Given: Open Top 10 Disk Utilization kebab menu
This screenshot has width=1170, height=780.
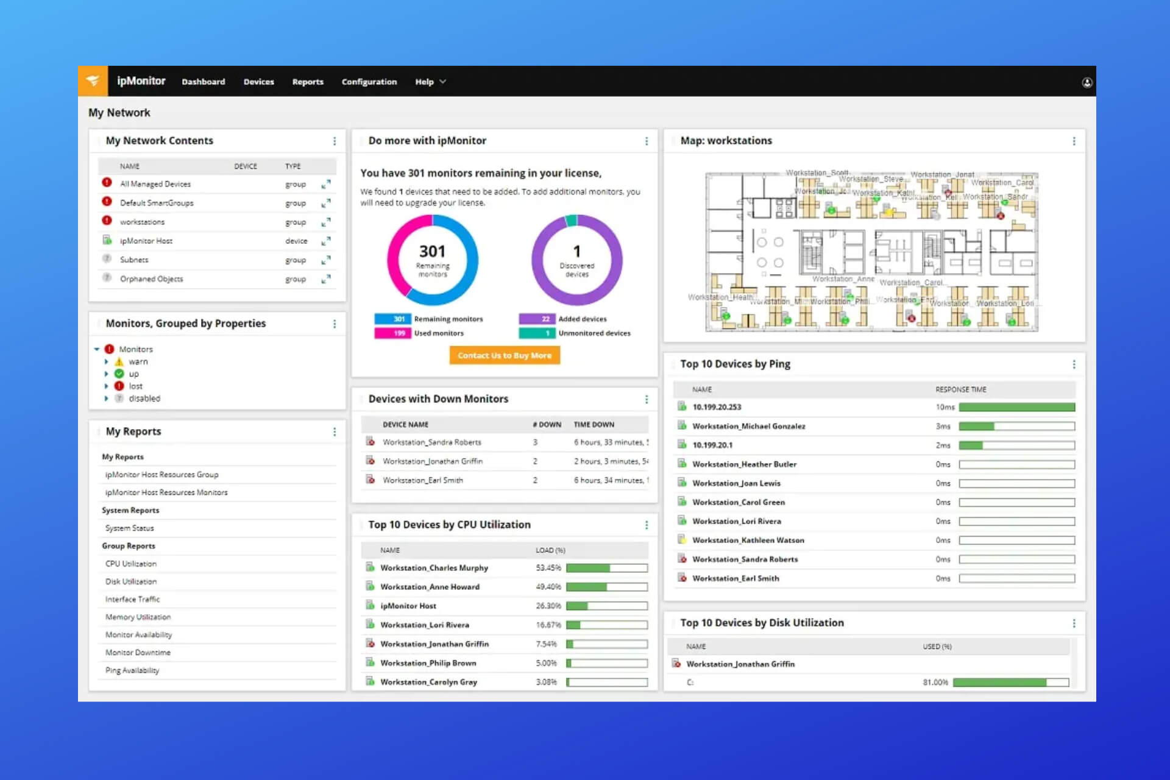Looking at the screenshot, I should point(1074,623).
